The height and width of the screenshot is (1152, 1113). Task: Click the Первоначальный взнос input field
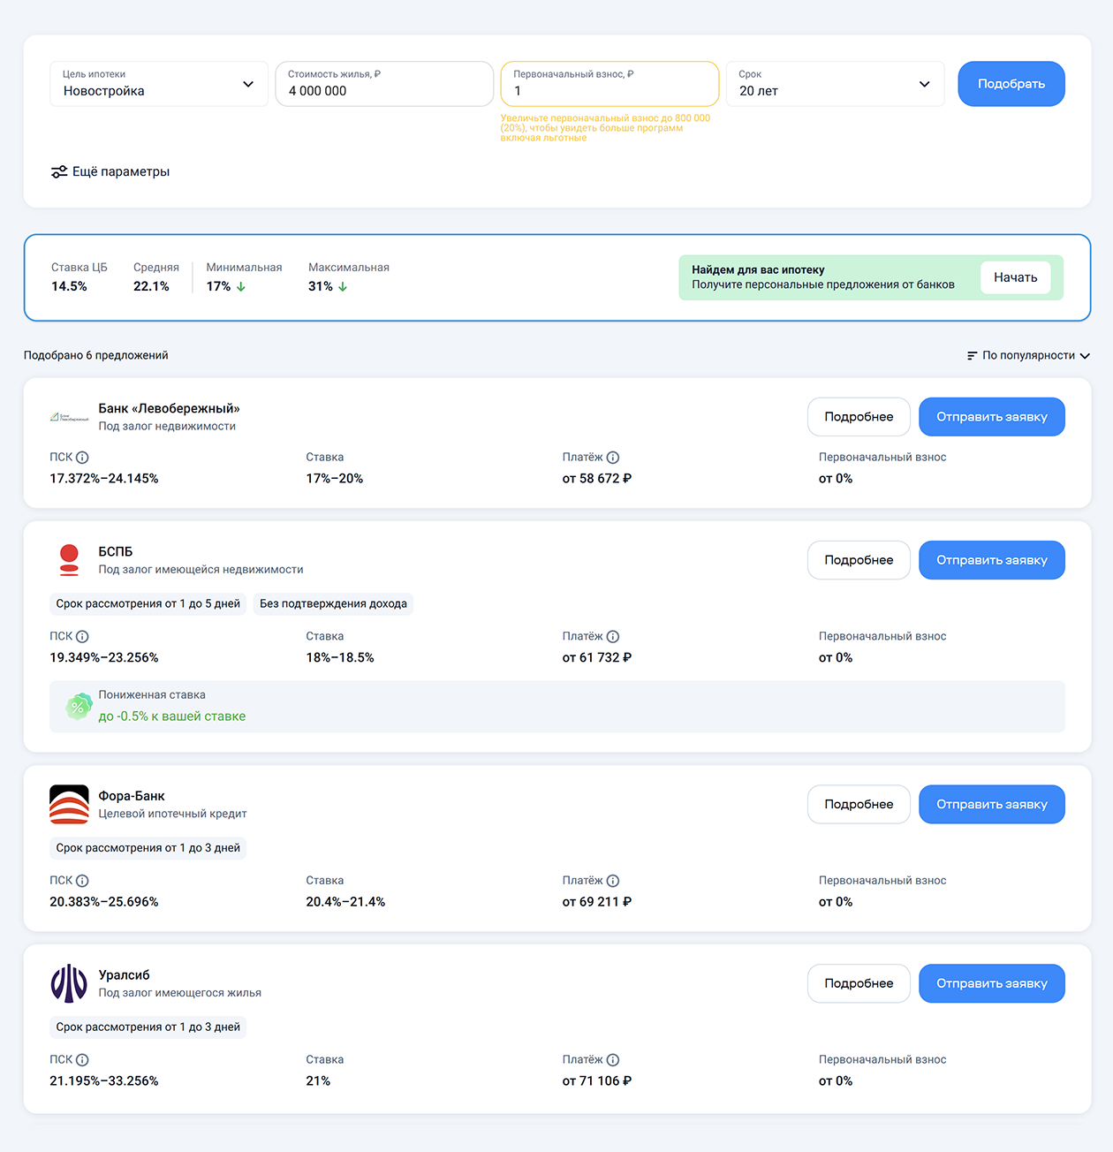pyautogui.click(x=609, y=84)
